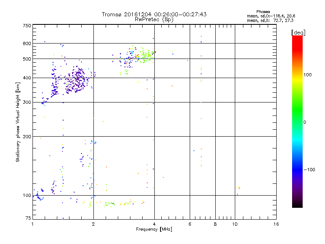Click the colorbar label '100'
This screenshot has height=244, width=325.
coord(308,75)
